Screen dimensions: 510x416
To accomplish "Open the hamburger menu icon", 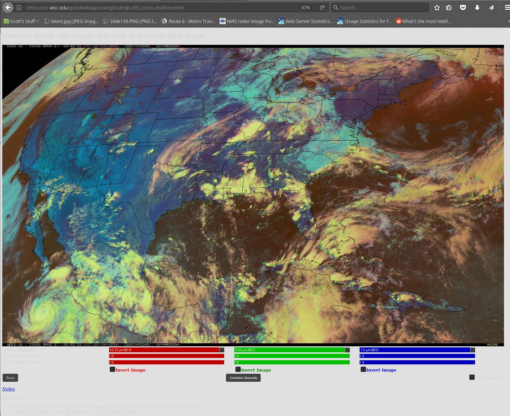I will coord(507,8).
